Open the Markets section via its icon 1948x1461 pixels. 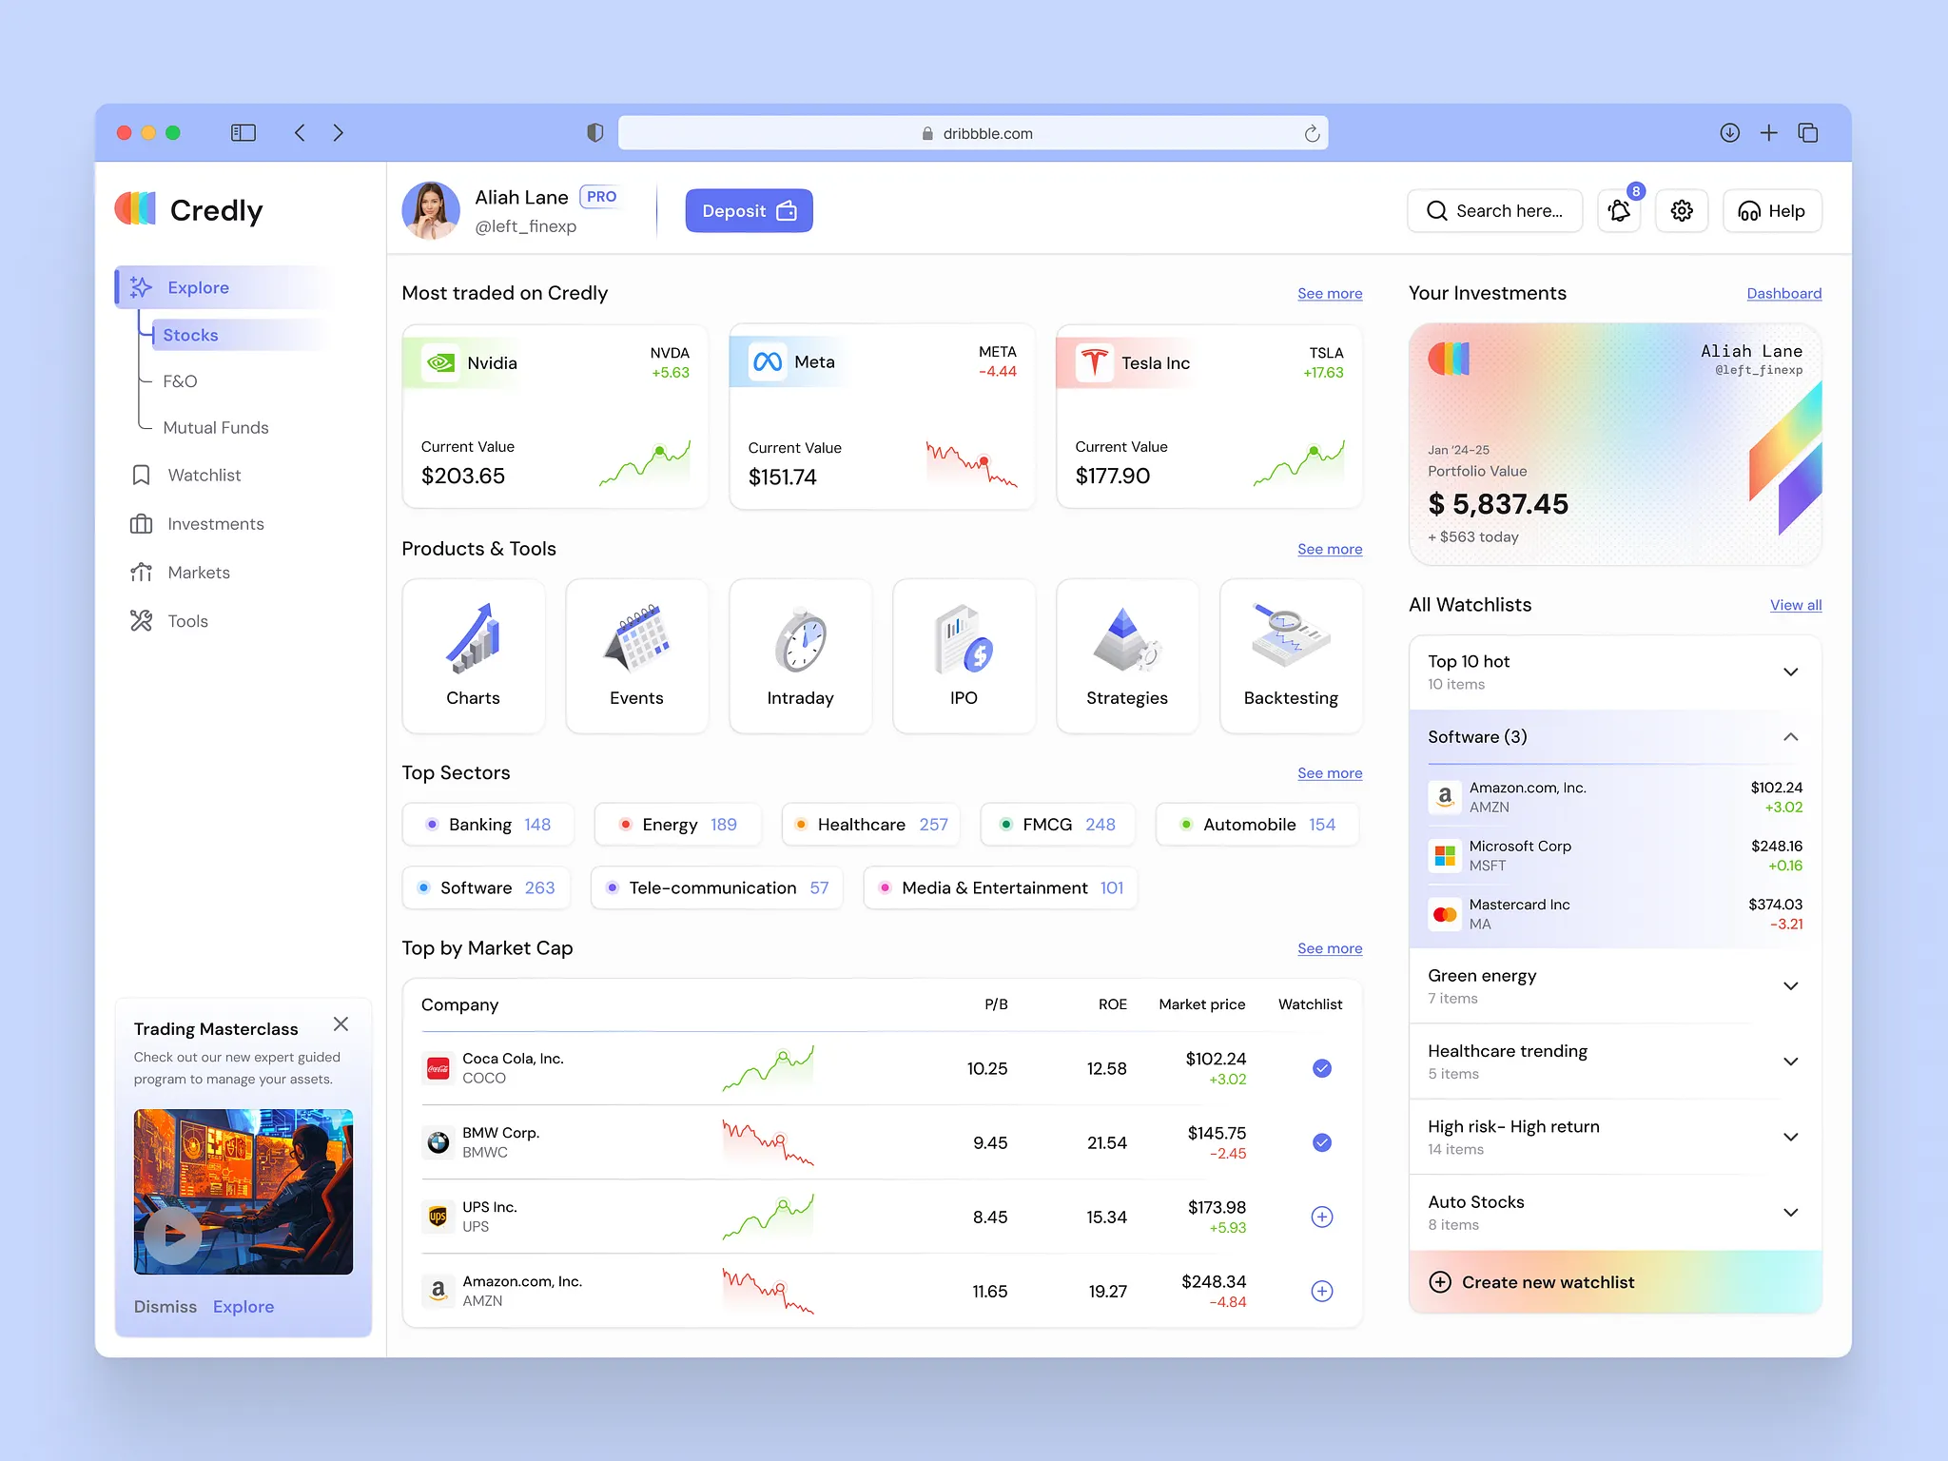pyautogui.click(x=141, y=572)
